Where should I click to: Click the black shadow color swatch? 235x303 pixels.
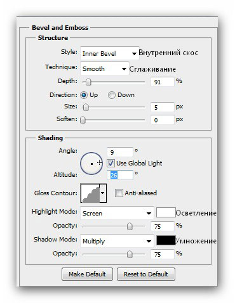(166, 240)
